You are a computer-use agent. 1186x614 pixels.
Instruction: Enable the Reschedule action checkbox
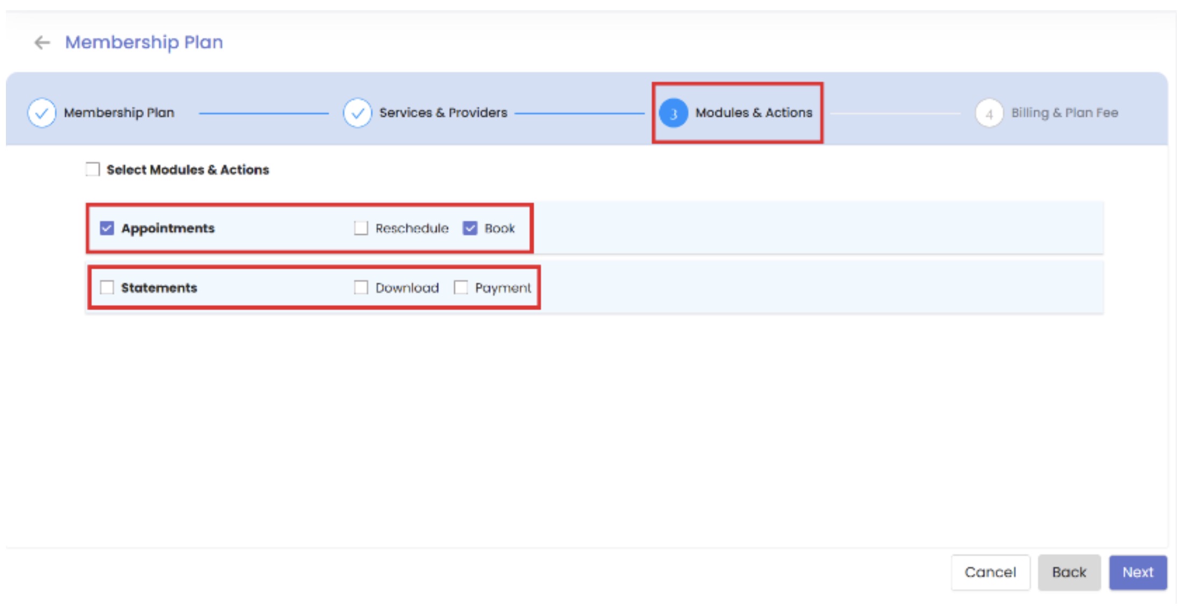click(x=361, y=228)
